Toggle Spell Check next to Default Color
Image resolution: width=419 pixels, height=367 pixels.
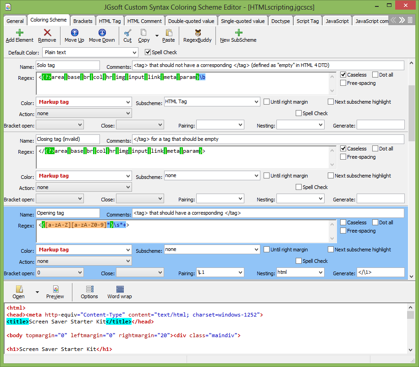[148, 52]
